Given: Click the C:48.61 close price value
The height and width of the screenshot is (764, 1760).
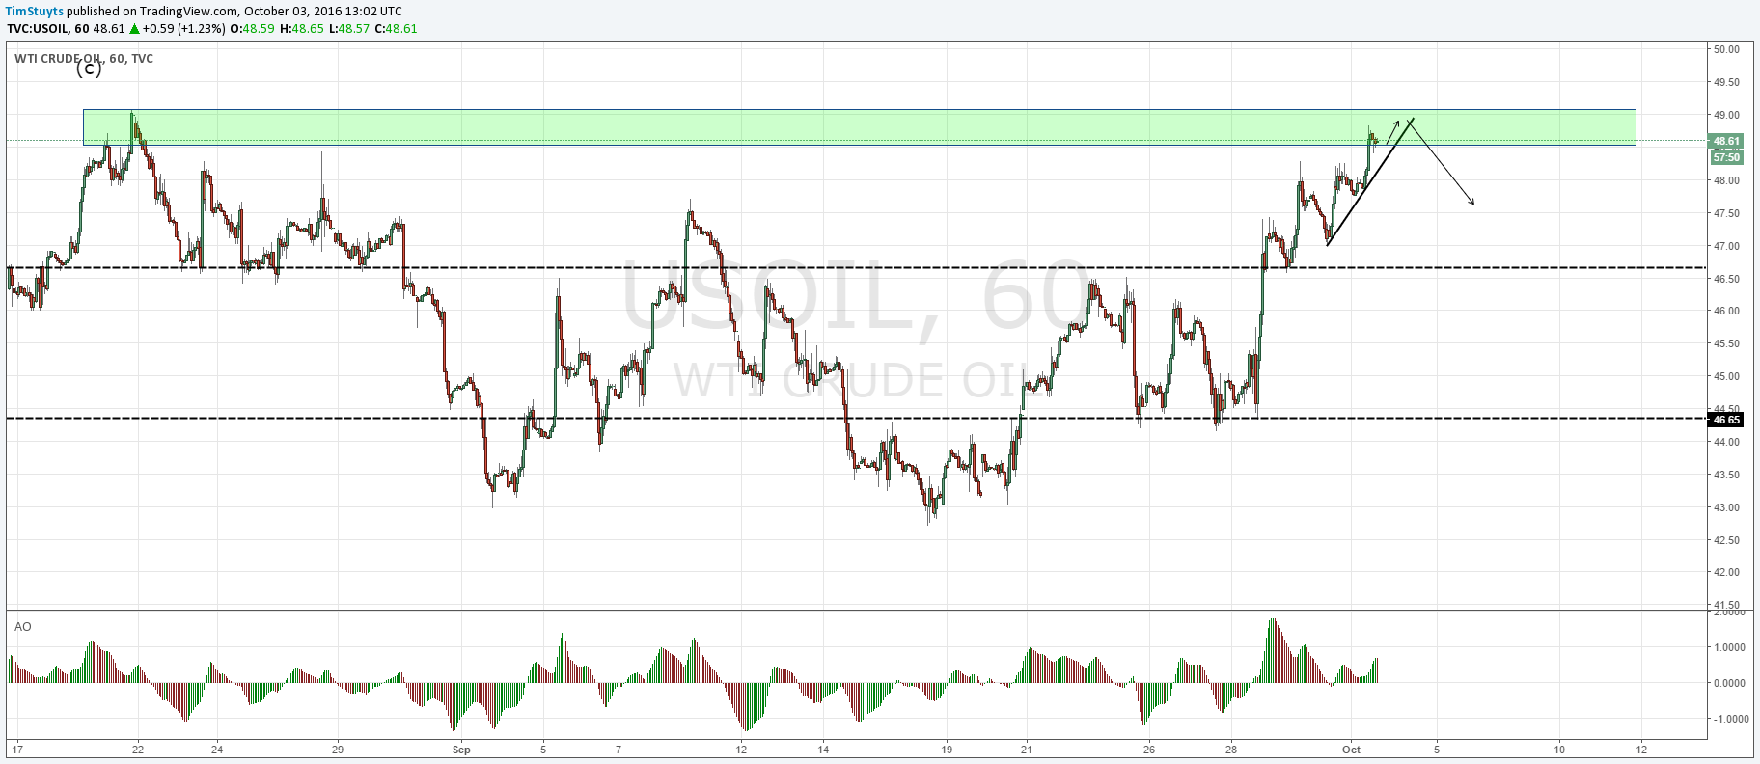Looking at the screenshot, I should pos(397,28).
